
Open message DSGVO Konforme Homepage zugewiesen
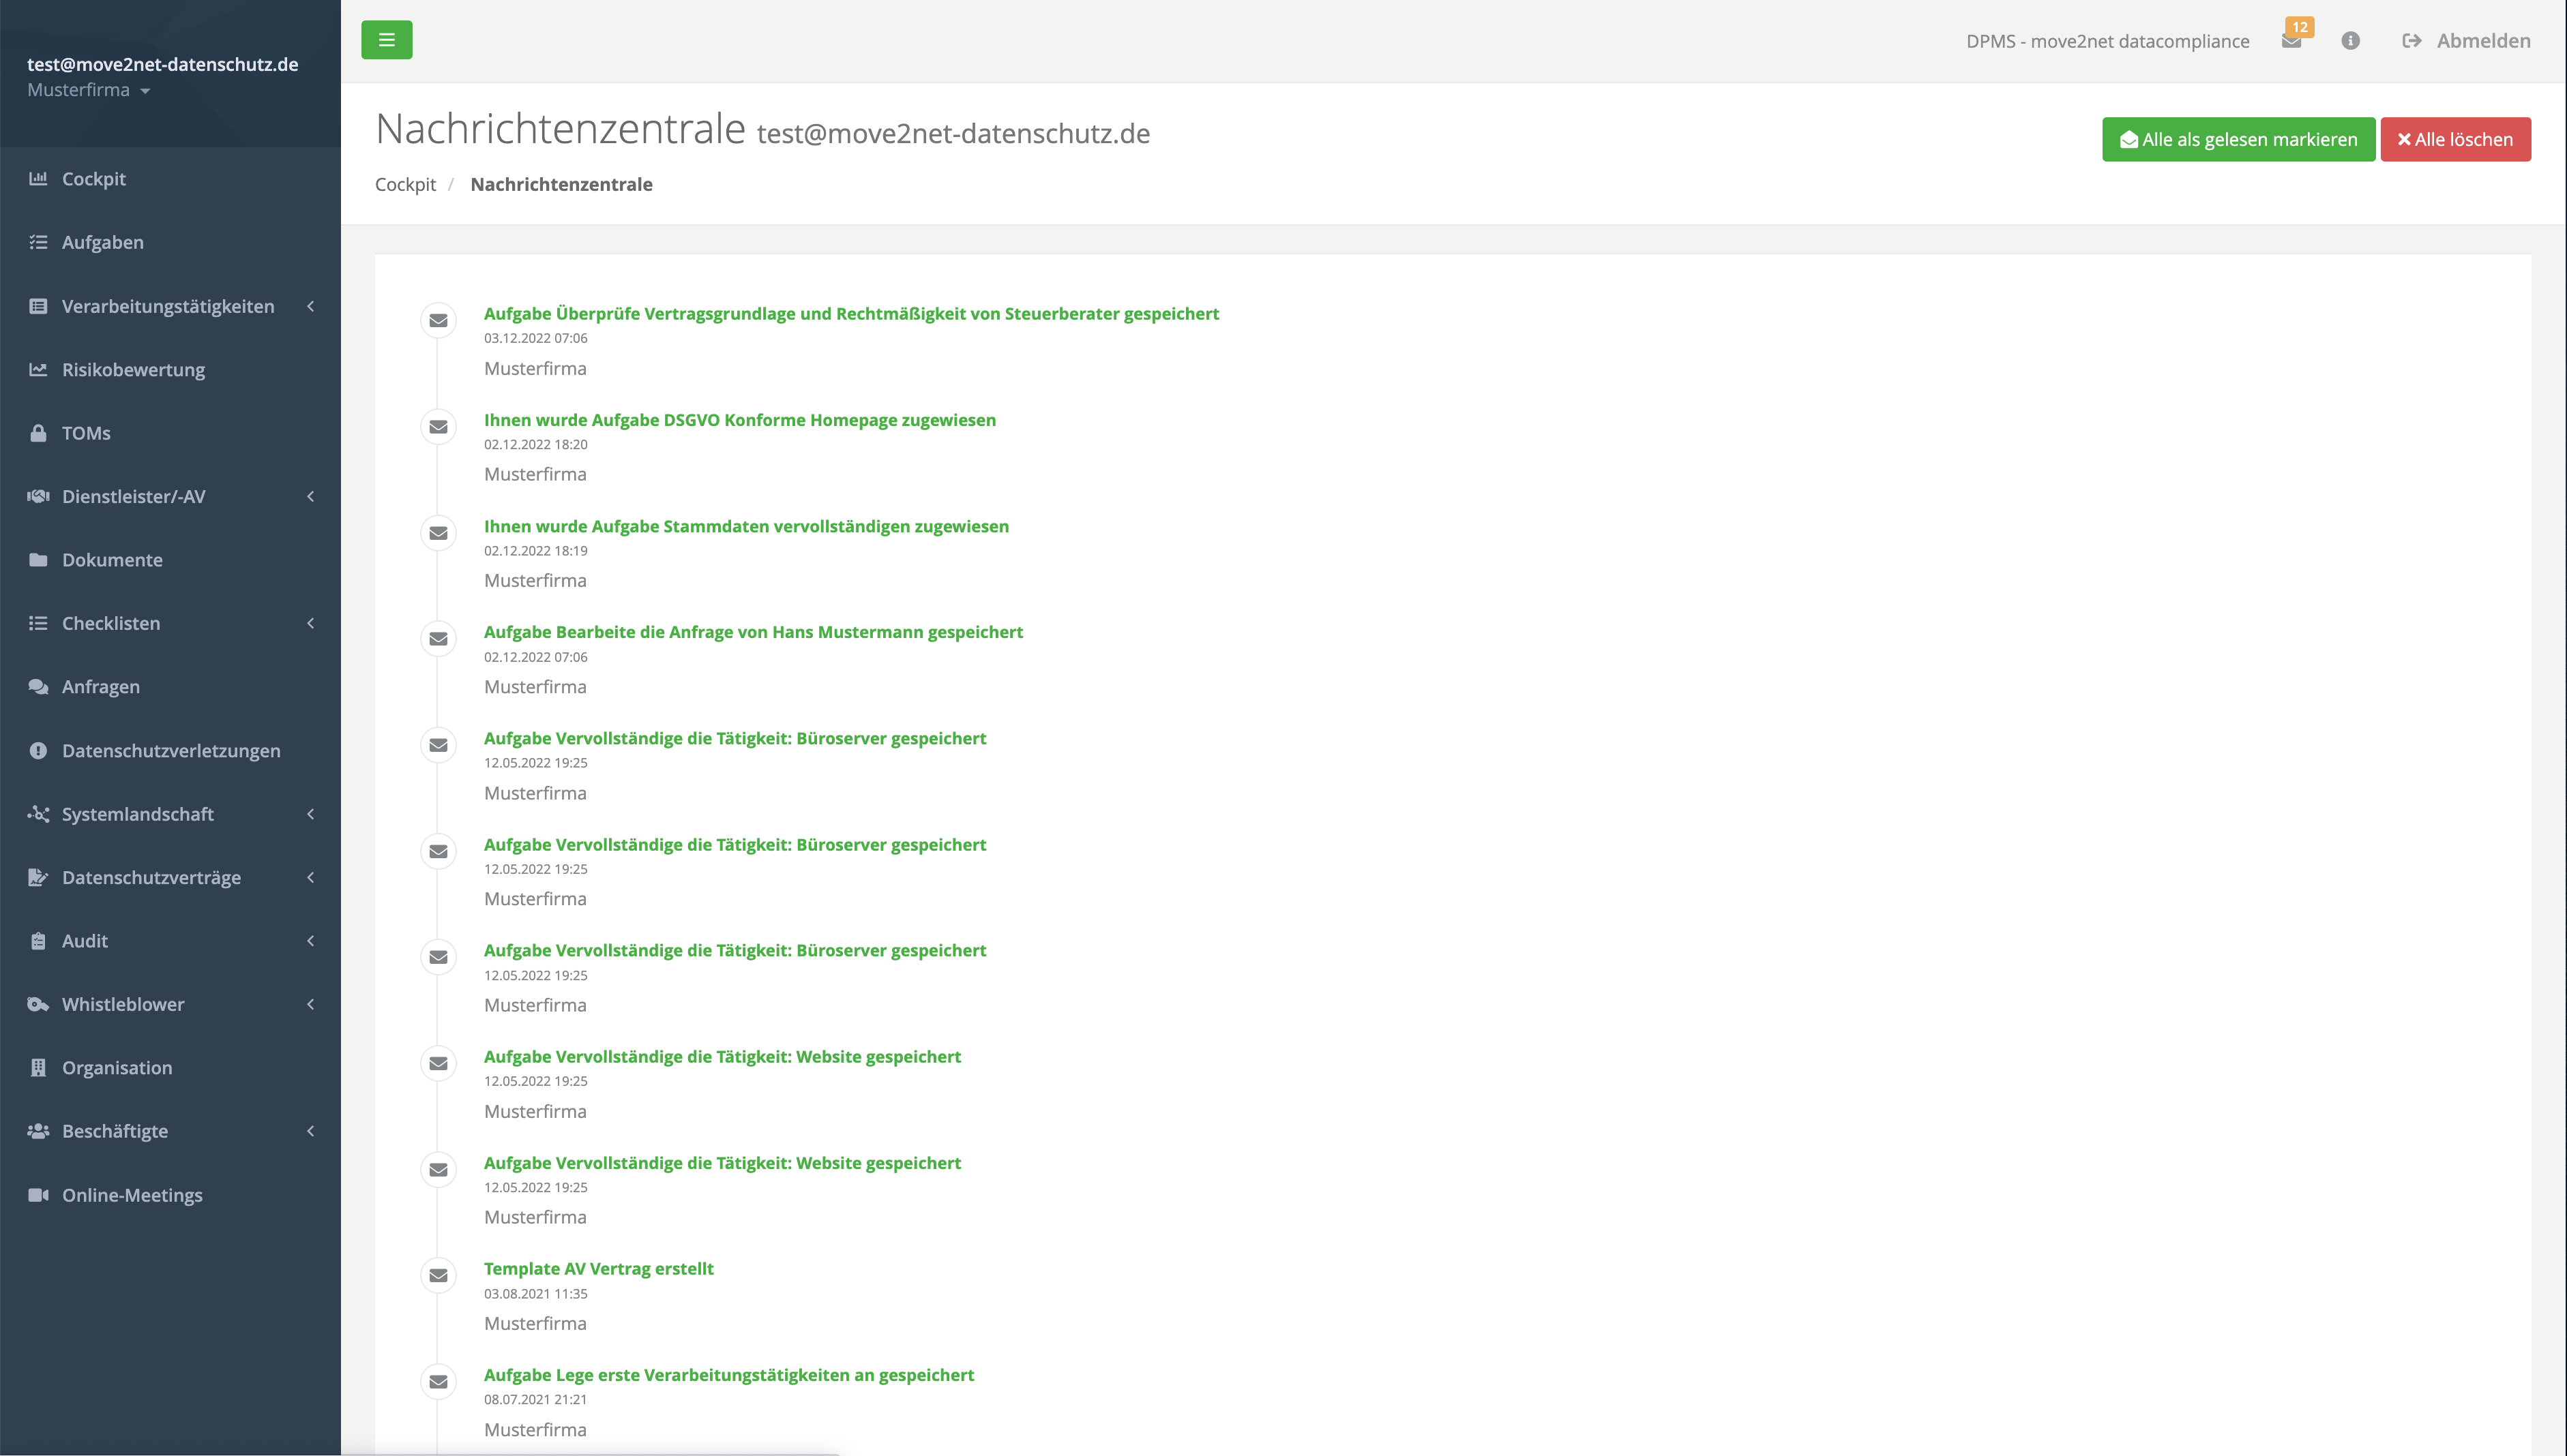pos(739,420)
